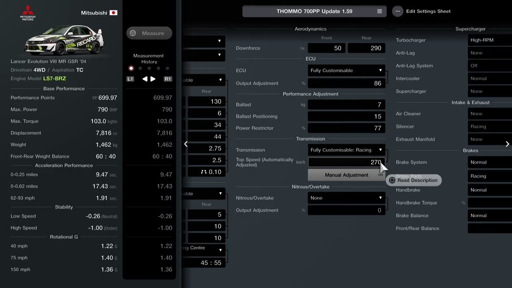Image resolution: width=512 pixels, height=288 pixels.
Task: Click previous measurement left arrow
Action: (x=145, y=79)
